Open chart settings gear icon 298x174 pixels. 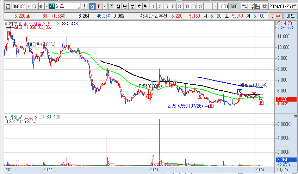[x=265, y=6]
